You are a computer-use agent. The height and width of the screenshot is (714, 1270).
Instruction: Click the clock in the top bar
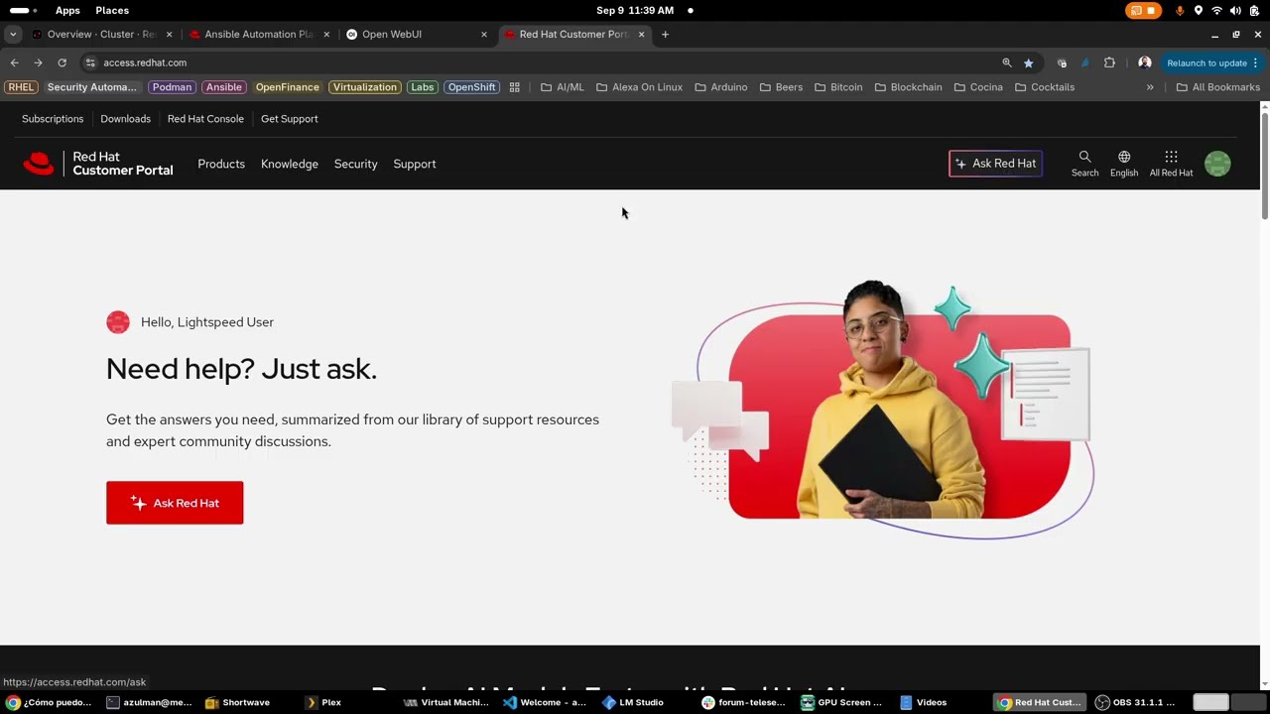[x=635, y=10]
